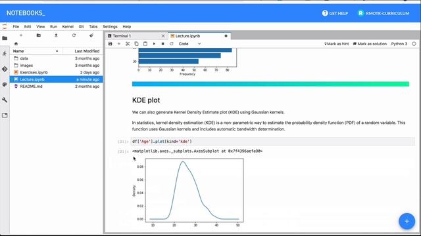Click the Python 3 kernel name
This screenshot has height=236, width=421.
click(399, 44)
